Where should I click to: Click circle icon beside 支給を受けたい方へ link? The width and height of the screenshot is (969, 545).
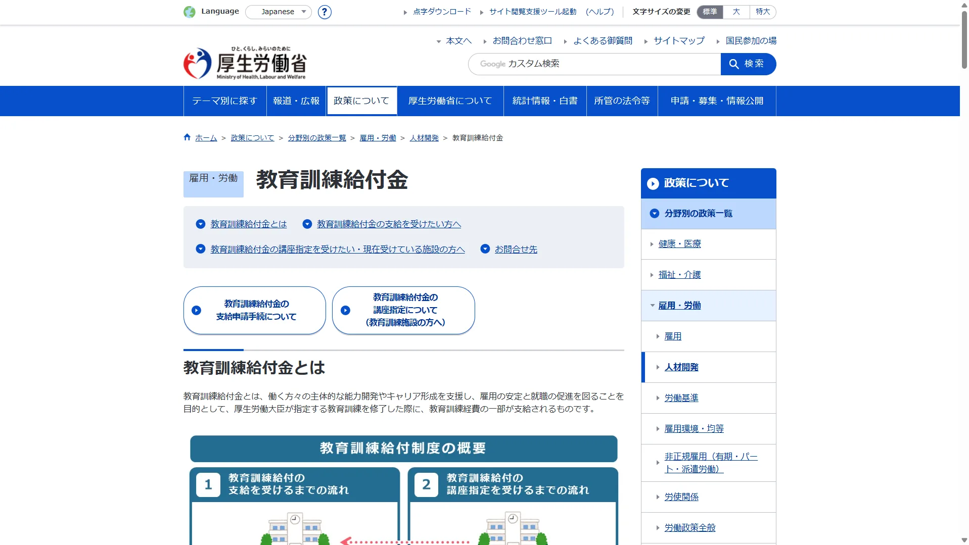click(x=307, y=224)
